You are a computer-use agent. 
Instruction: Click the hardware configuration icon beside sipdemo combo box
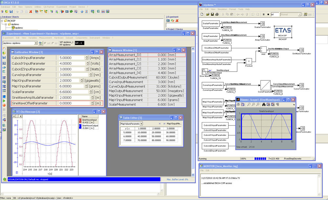point(40,43)
